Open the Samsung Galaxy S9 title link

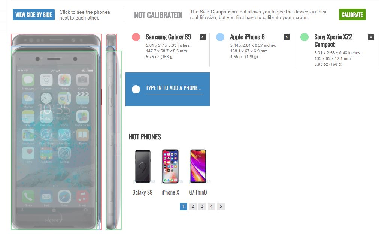pyautogui.click(x=168, y=37)
